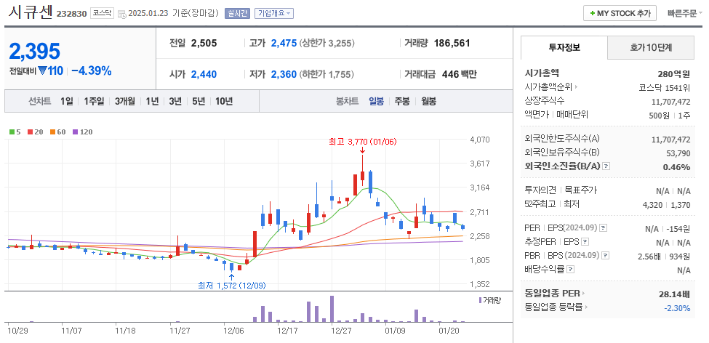Click the 고가 value 2,475

pos(284,44)
